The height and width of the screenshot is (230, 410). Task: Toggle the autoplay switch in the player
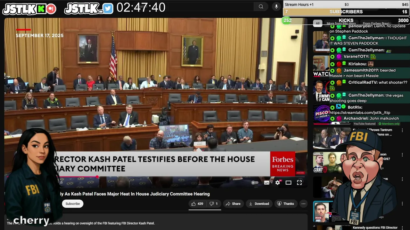coord(254,183)
